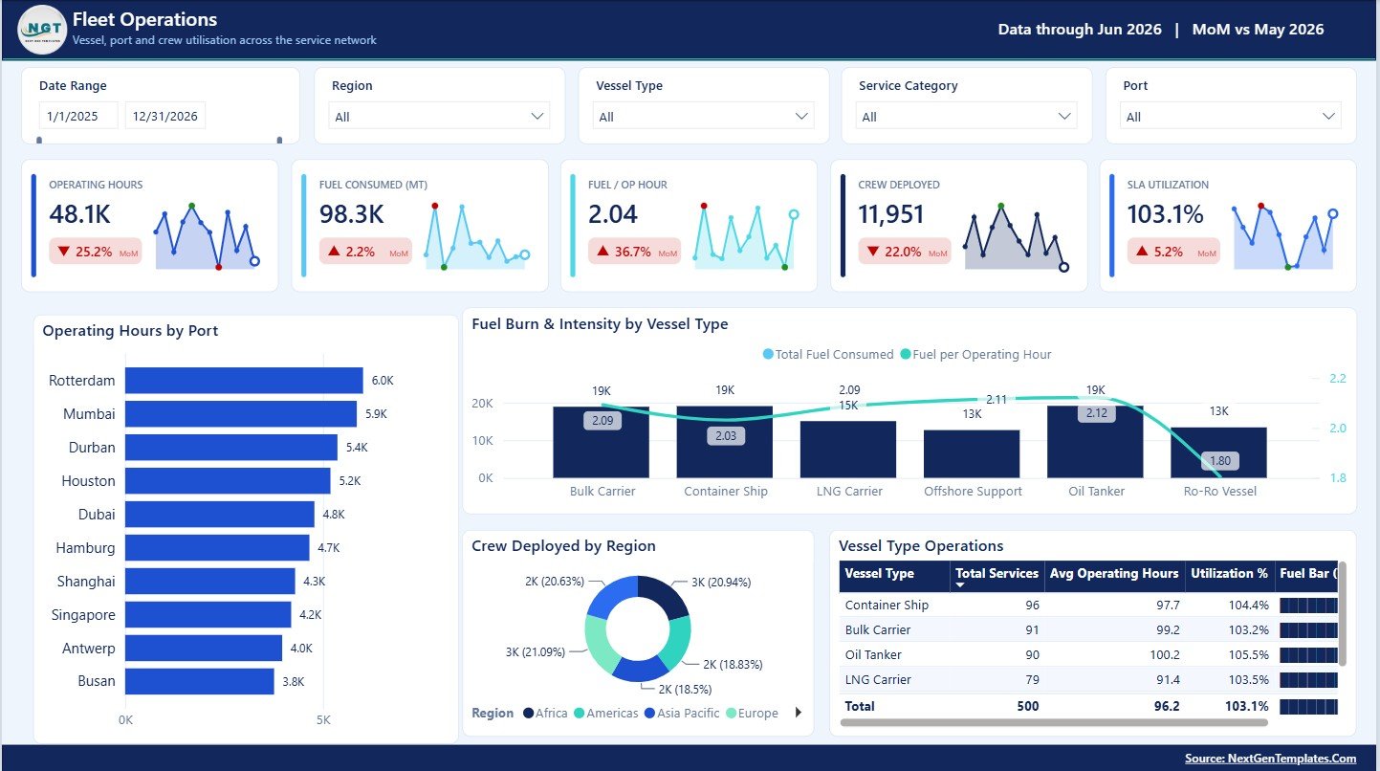The image size is (1380, 771).
Task: Click the Operating Hours sparkline chart
Action: coord(207,236)
